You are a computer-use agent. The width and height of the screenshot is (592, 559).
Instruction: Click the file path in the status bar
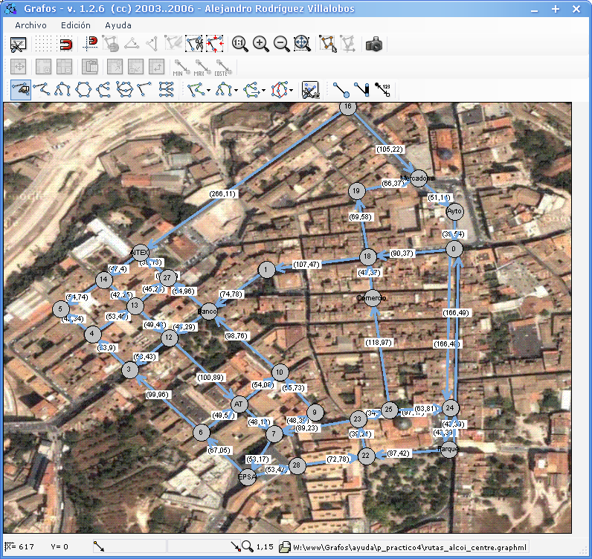[410, 548]
